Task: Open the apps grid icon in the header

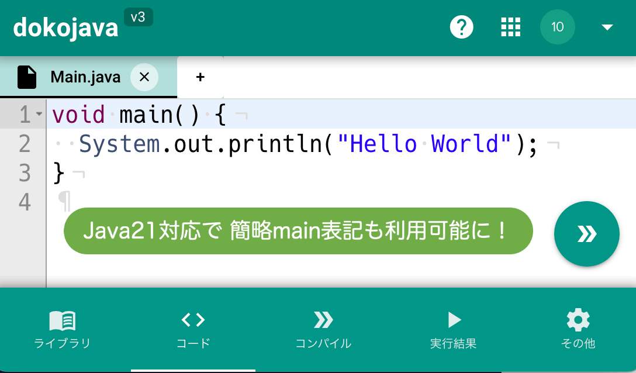Action: coord(510,27)
